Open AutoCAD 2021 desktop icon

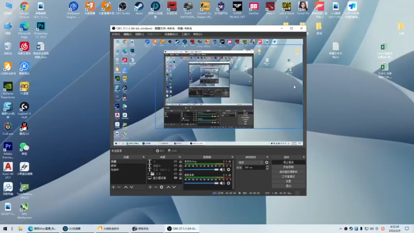(8, 171)
